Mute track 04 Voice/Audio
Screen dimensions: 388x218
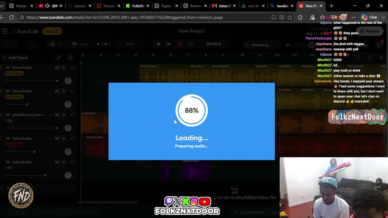pyautogui.click(x=57, y=138)
